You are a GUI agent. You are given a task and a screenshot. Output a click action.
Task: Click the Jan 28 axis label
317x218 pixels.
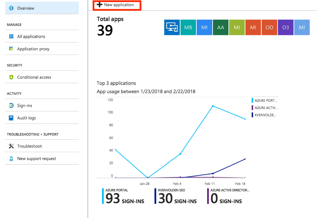click(144, 184)
